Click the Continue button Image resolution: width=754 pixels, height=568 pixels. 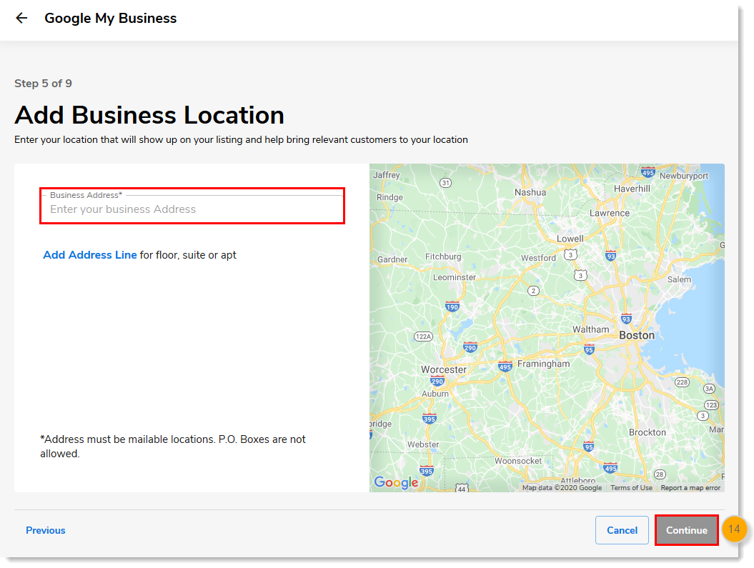pos(687,531)
